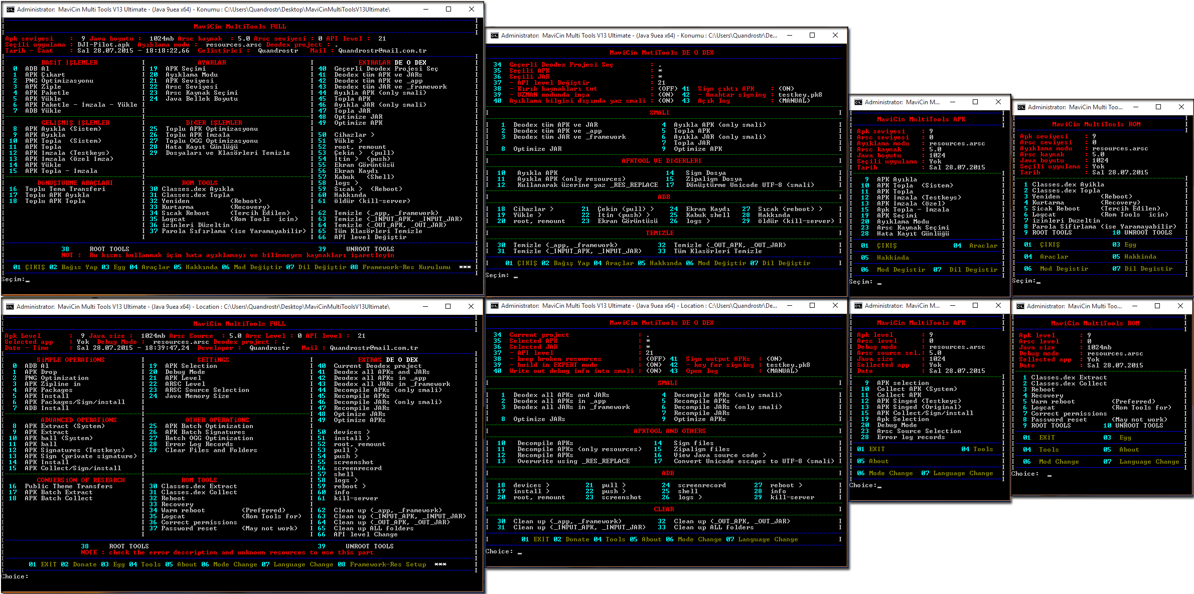Click 'Password reset' in the English ROM window
The width and height of the screenshot is (1194, 594).
tap(1059, 420)
